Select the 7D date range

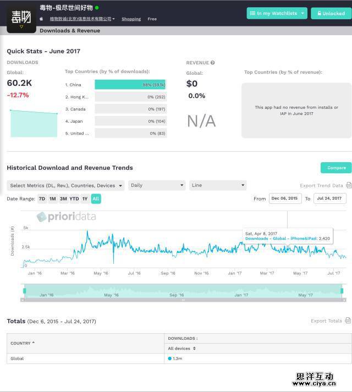[42, 199]
